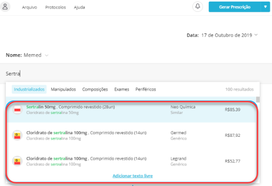Open the Protocolos menu
Screen dimensions: 272x186
click(x=56, y=7)
